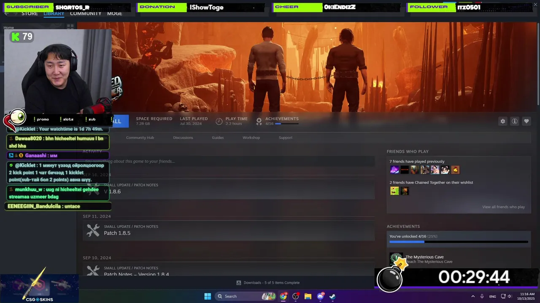The width and height of the screenshot is (540, 303).
Task: Open the Patch 1.8.5 entry
Action: pos(229,230)
